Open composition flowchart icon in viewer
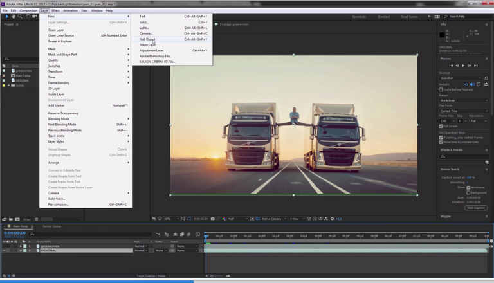This screenshot has height=283, width=494. (325, 219)
